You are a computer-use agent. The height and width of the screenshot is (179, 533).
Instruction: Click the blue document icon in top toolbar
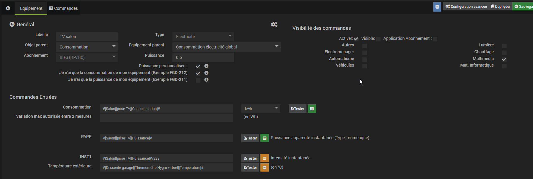437,7
